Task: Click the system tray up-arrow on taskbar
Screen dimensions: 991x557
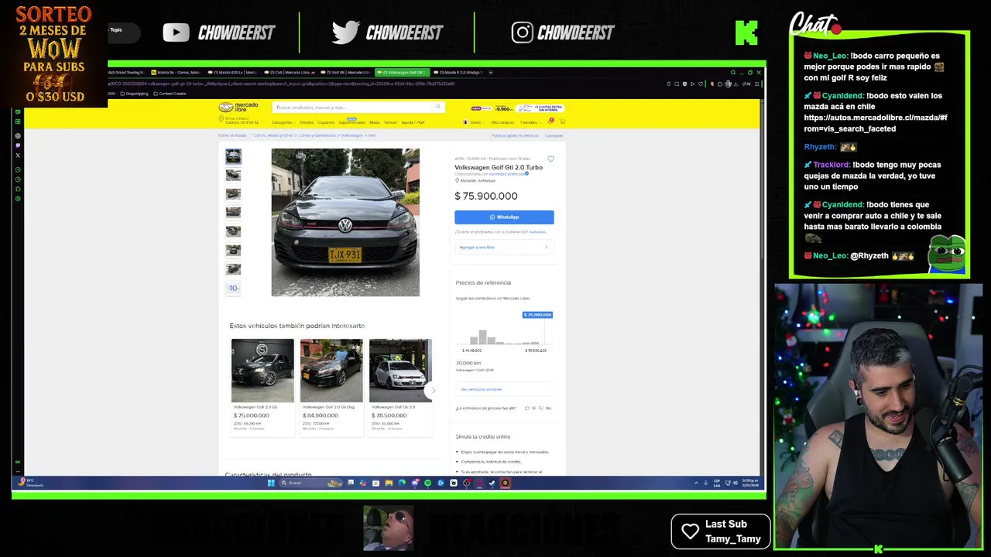Action: tap(696, 483)
